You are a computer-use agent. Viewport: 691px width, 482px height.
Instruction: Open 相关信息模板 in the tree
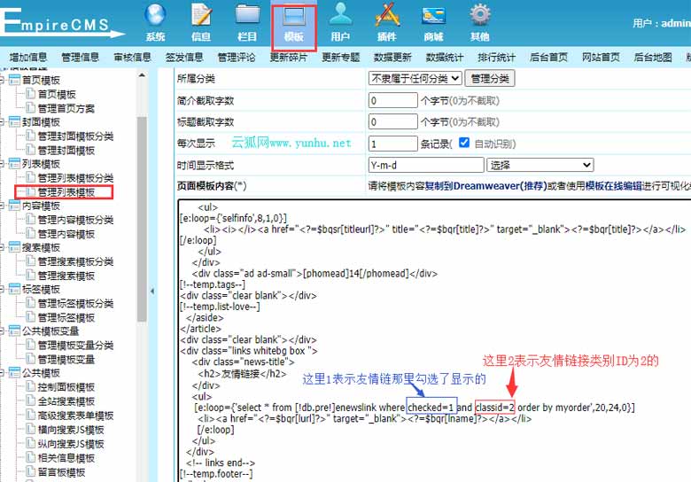66,458
